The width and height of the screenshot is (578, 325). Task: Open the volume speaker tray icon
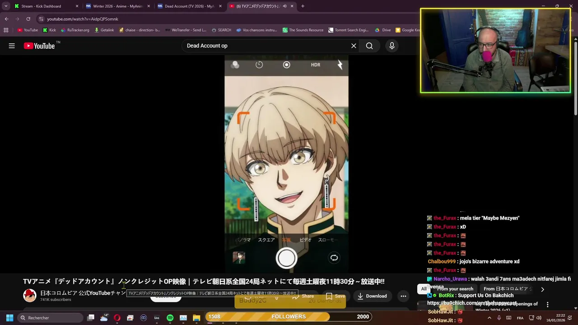(539, 318)
